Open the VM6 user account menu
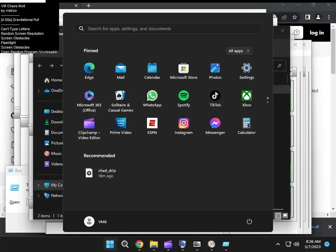The height and width of the screenshot is (252, 336). (95, 221)
